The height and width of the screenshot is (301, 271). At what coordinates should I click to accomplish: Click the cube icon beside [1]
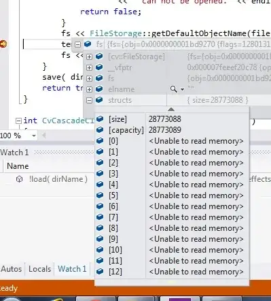tap(100, 151)
